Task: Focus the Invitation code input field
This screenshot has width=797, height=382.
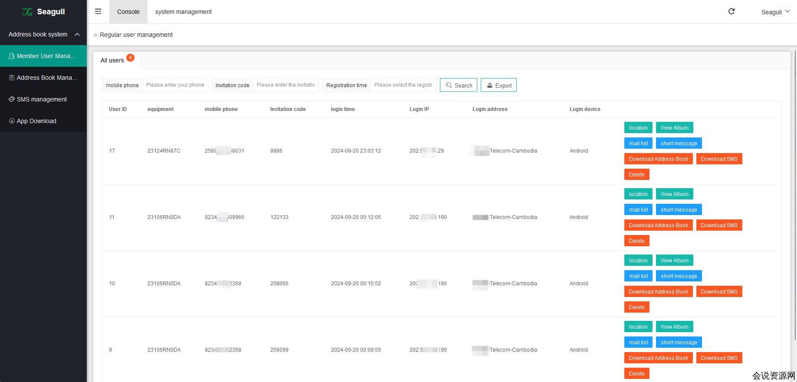Action: point(286,85)
